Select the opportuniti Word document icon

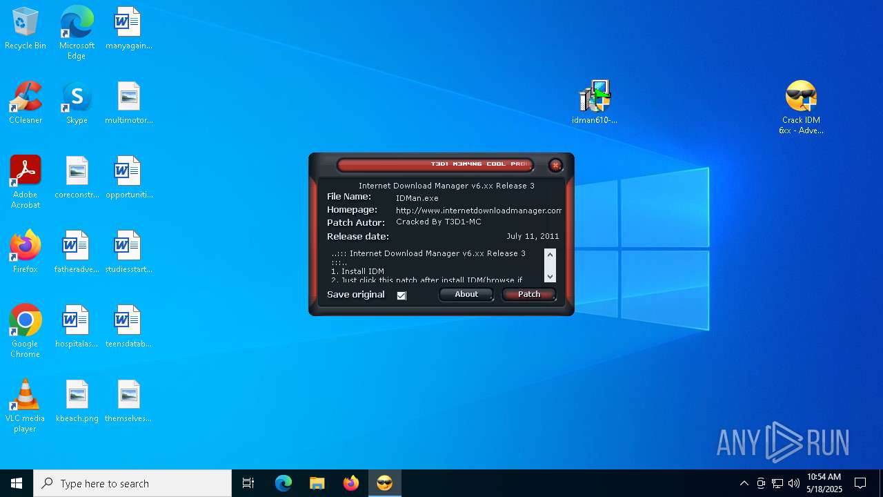(128, 177)
